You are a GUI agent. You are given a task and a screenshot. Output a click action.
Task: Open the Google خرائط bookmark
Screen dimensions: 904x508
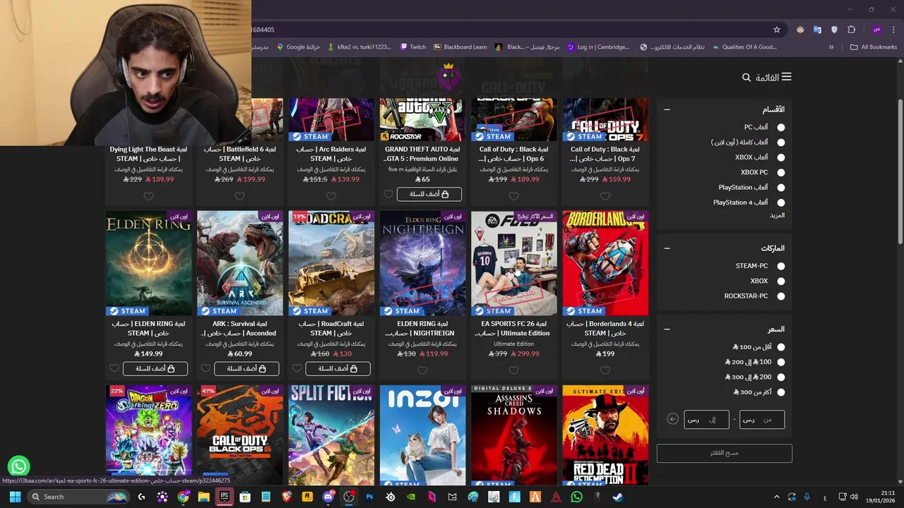(x=298, y=47)
